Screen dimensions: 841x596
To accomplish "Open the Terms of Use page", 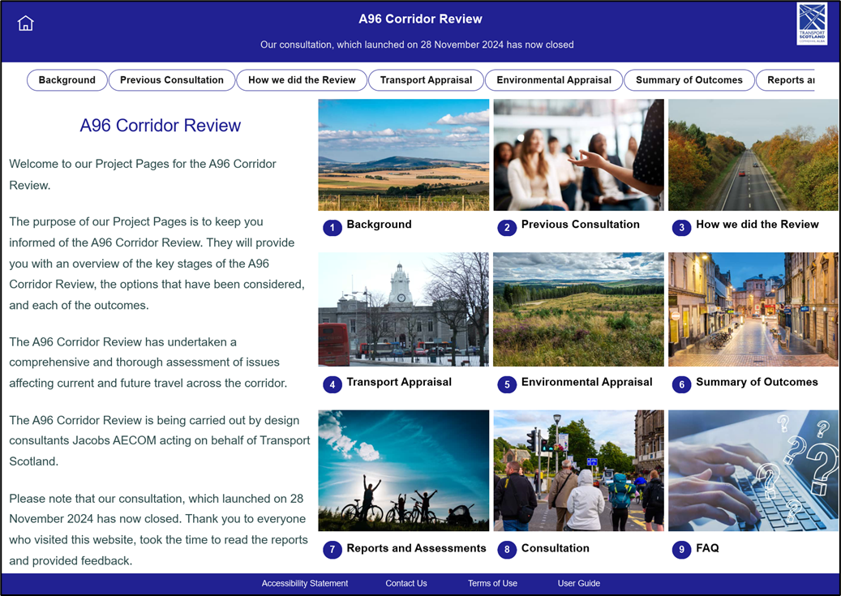I will coord(491,583).
